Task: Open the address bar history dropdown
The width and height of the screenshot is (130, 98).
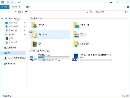Action: pyautogui.click(x=87, y=12)
